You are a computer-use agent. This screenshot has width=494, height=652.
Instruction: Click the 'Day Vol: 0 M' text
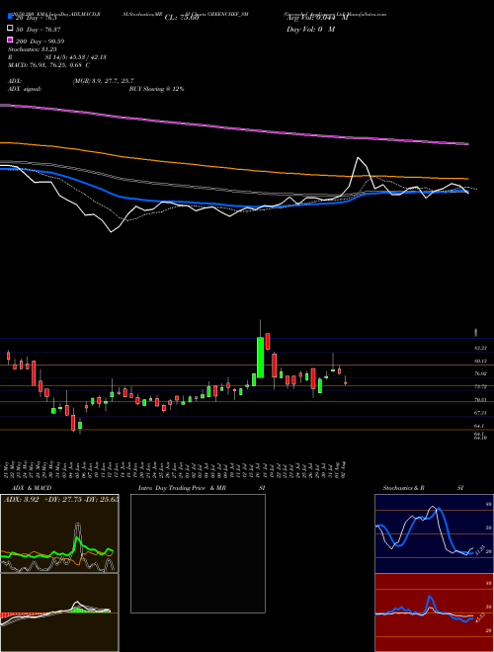310,30
